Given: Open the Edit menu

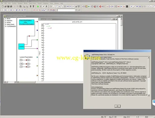Looking at the screenshot, I should (5, 3).
